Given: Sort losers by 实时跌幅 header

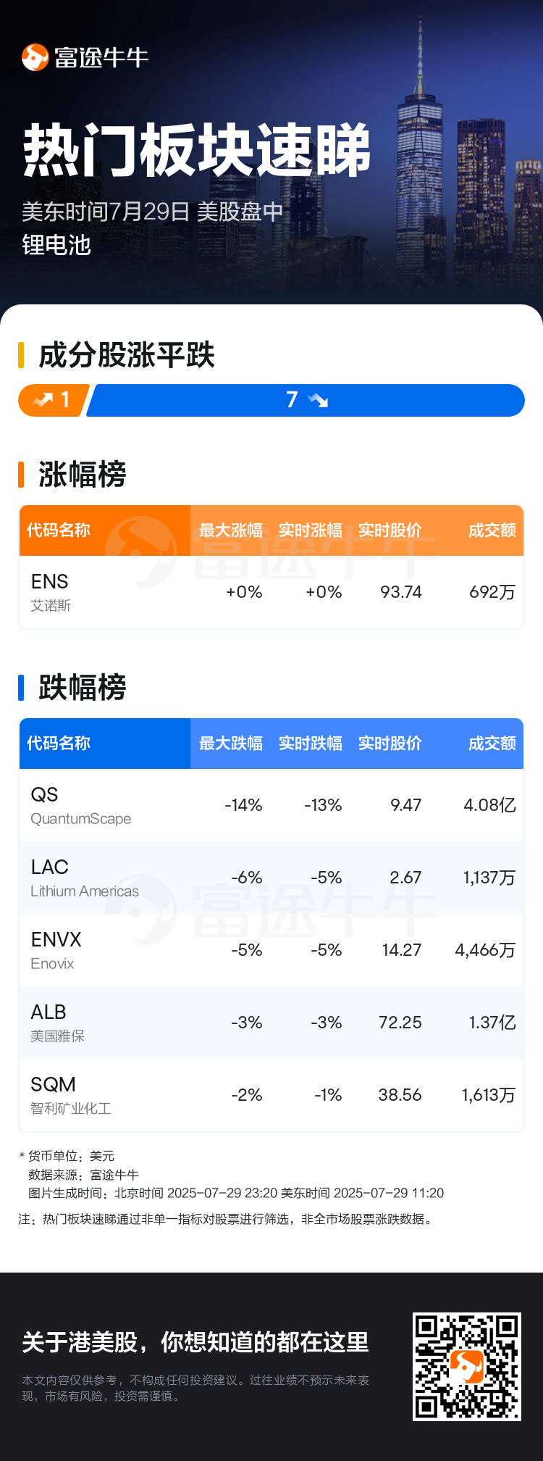Looking at the screenshot, I should (311, 744).
